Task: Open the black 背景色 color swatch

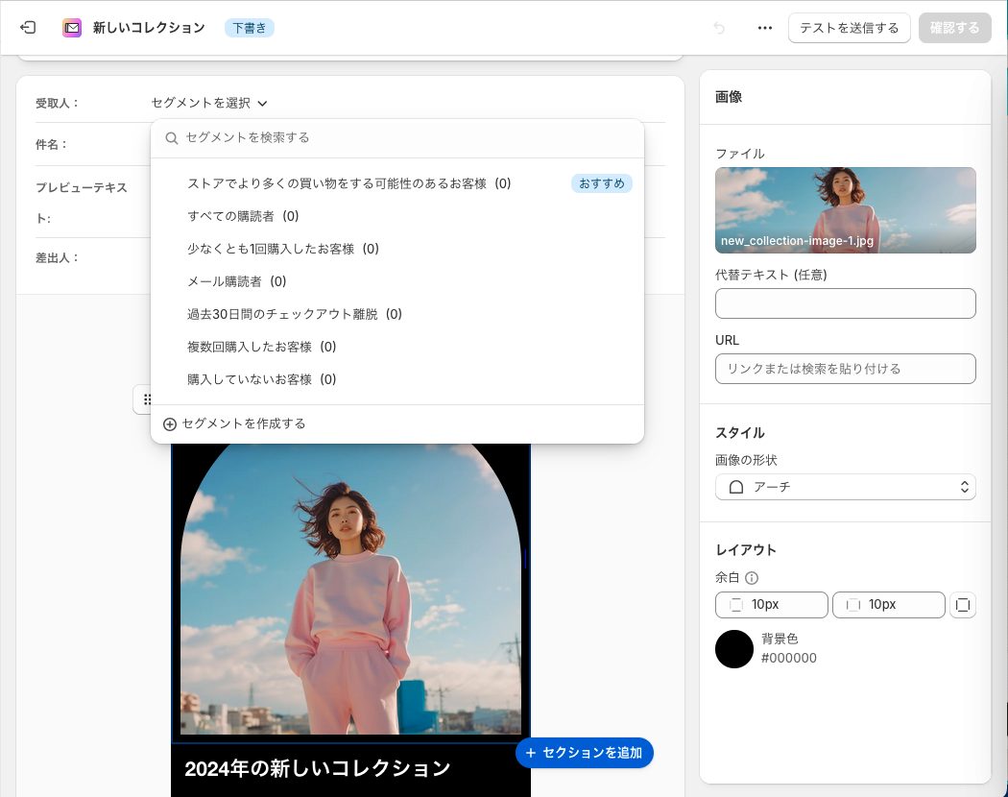Action: click(x=734, y=649)
